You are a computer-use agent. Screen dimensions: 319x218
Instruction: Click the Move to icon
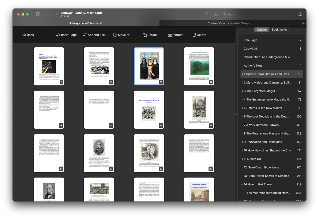coord(115,35)
